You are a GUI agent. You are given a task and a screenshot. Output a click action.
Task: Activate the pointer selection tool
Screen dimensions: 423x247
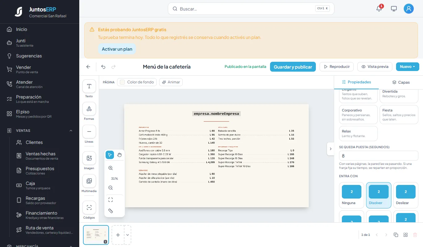click(x=110, y=155)
